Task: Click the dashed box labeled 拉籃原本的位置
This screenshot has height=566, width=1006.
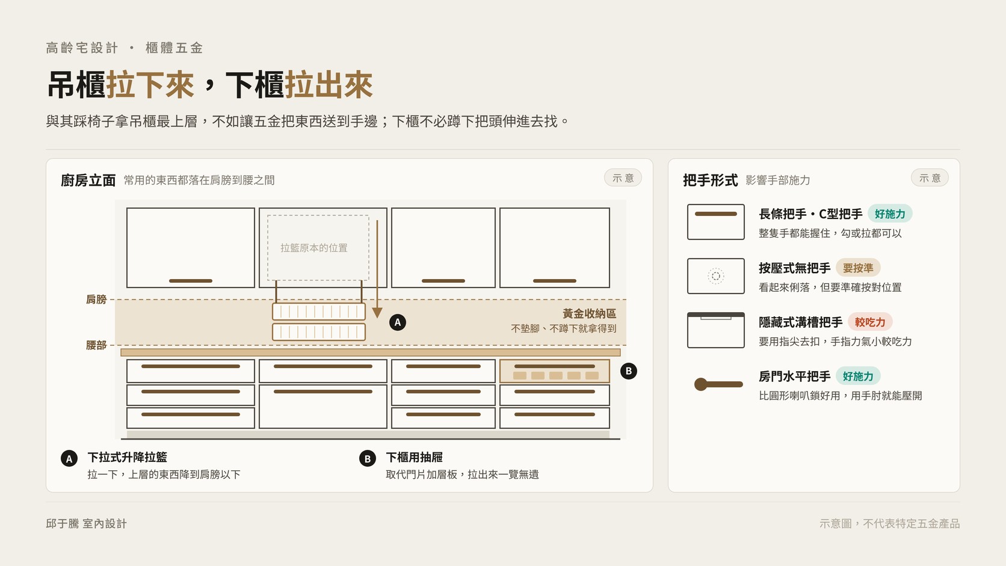Action: click(x=318, y=248)
